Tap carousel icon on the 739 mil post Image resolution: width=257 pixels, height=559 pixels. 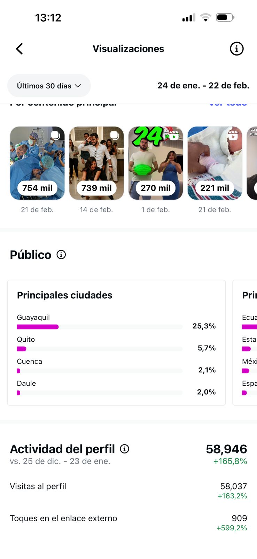coord(115,135)
